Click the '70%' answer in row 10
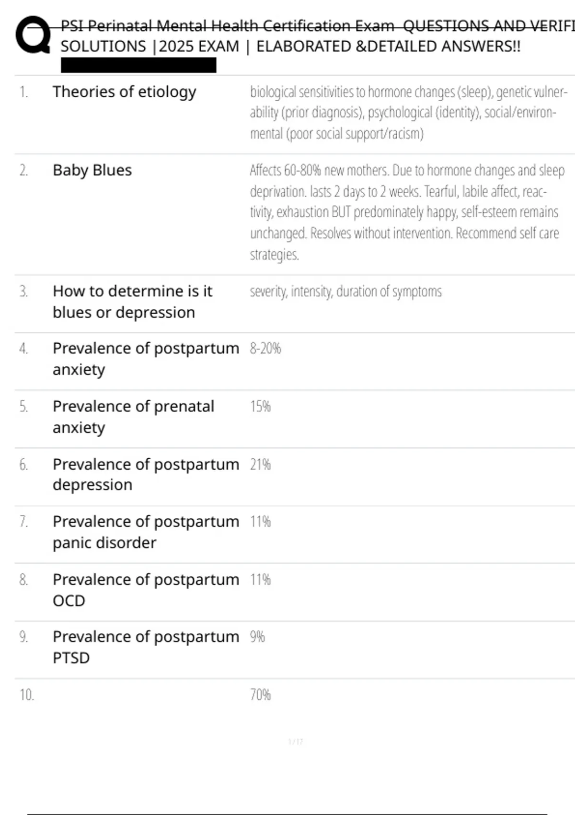The height and width of the screenshot is (815, 575). (260, 695)
